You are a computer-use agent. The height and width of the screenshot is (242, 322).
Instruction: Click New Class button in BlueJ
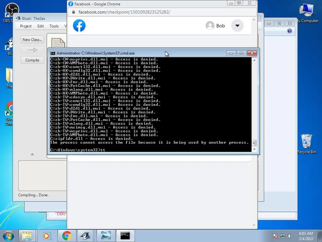coord(32,39)
